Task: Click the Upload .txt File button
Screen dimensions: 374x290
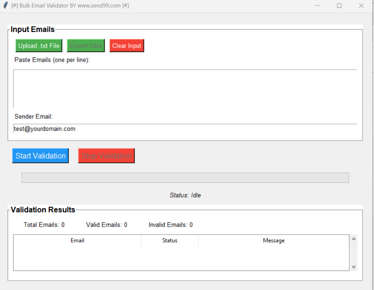Action: pos(39,46)
